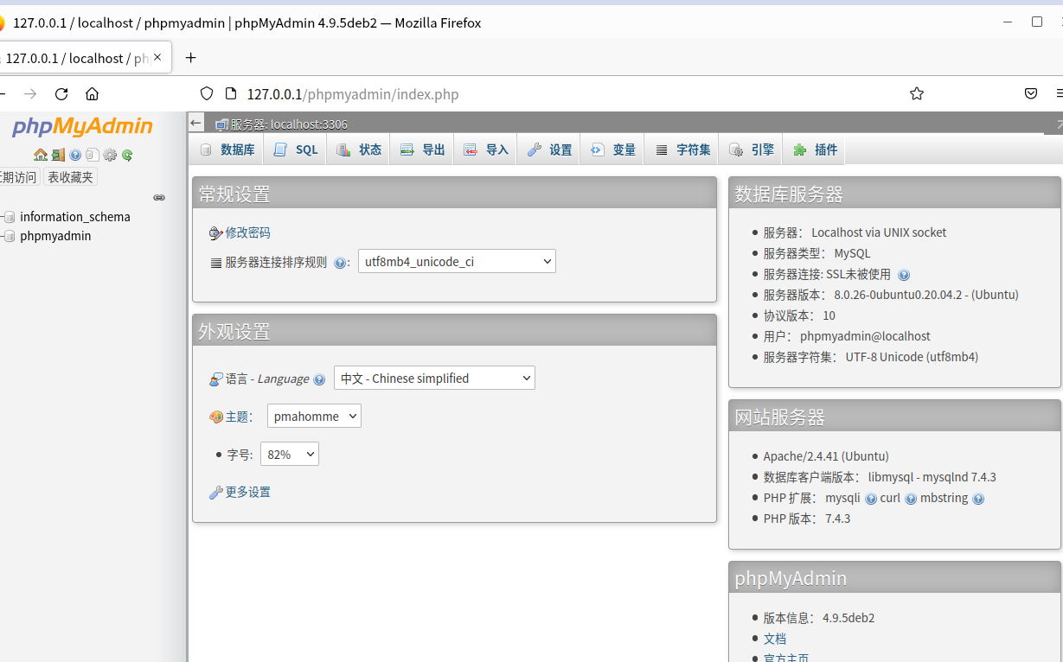1063x662 pixels.
Task: Open the 数据库 tab
Action: coord(227,150)
